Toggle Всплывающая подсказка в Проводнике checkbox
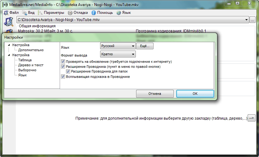 pyautogui.click(x=63, y=77)
